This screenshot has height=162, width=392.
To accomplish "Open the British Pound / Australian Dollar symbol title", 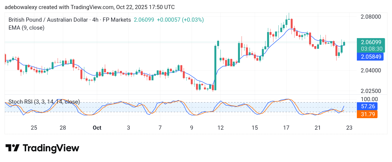I will [70, 20].
